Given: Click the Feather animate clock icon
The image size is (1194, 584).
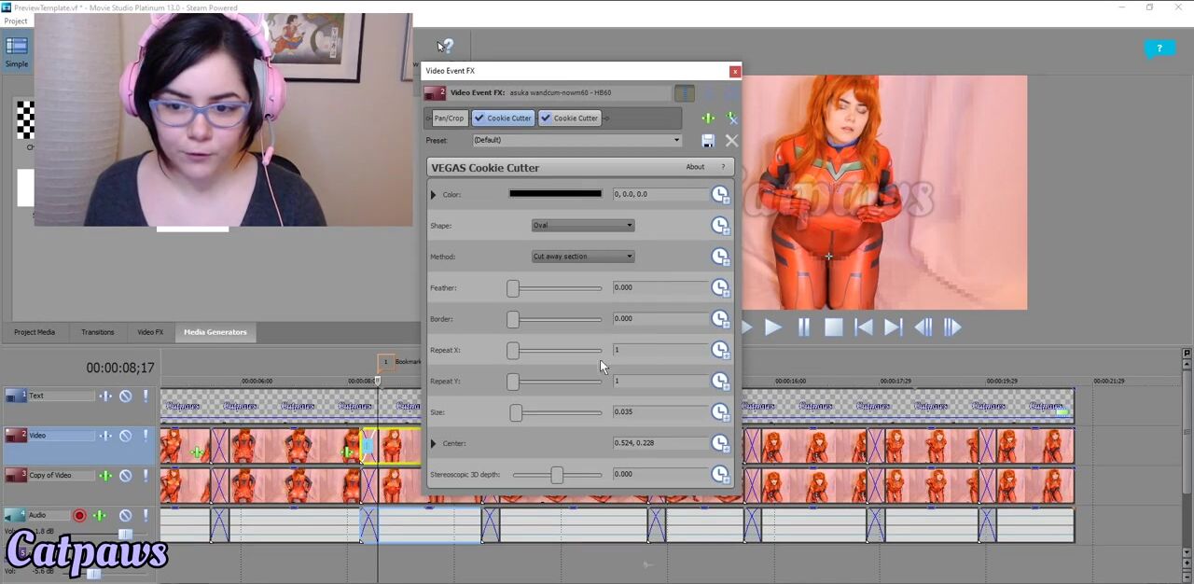Looking at the screenshot, I should point(719,288).
